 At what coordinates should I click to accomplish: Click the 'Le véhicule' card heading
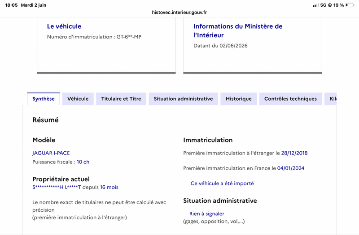click(64, 26)
